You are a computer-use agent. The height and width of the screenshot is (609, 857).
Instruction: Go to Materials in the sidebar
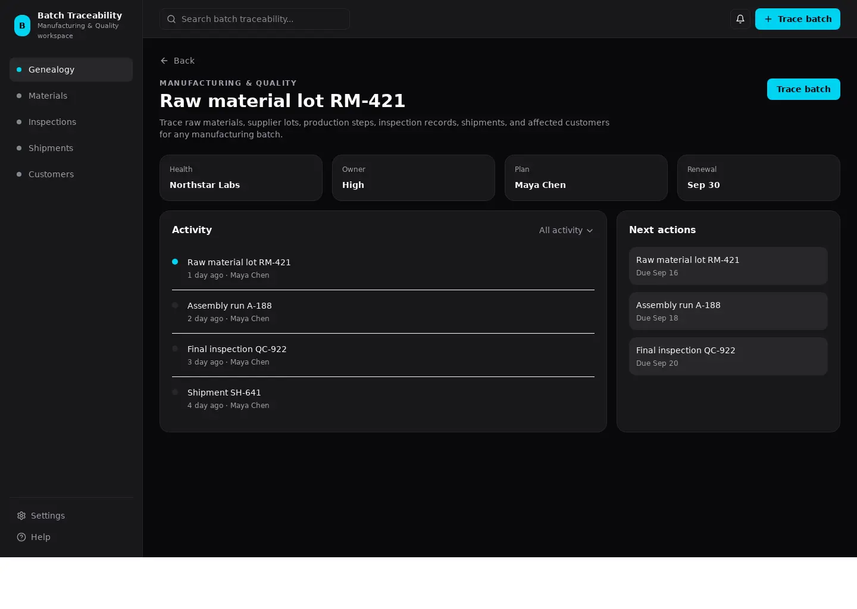(x=71, y=96)
